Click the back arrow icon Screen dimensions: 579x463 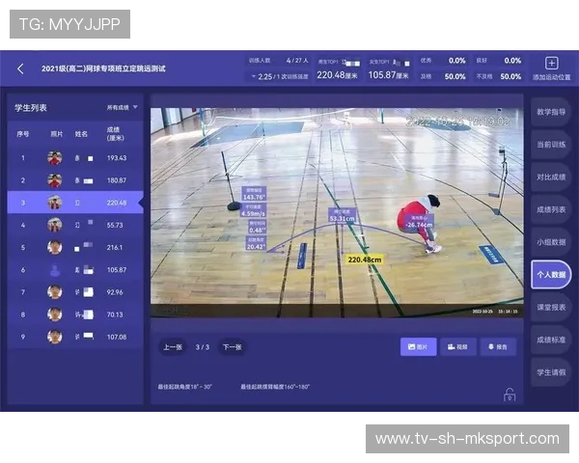20,68
